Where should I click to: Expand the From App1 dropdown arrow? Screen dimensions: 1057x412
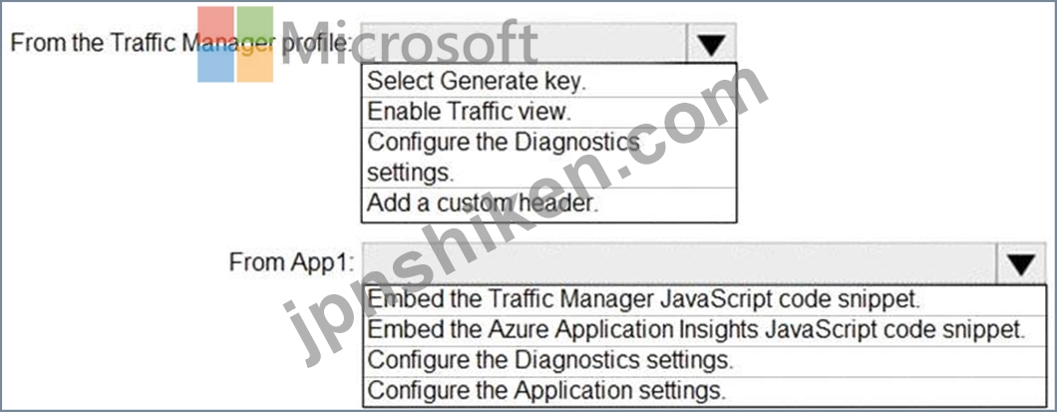point(1021,263)
